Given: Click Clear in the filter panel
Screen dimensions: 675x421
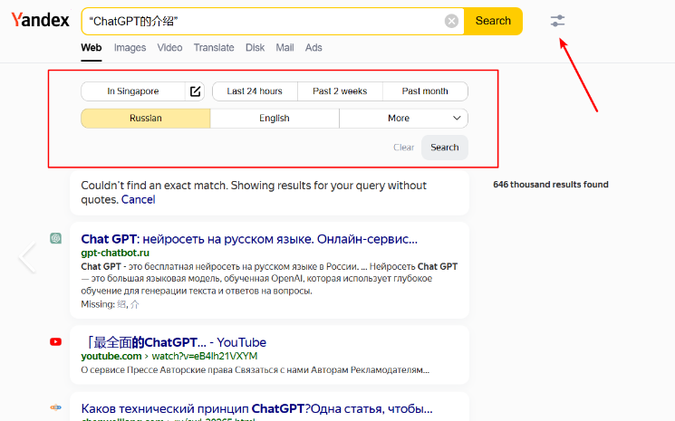Looking at the screenshot, I should pos(403,148).
